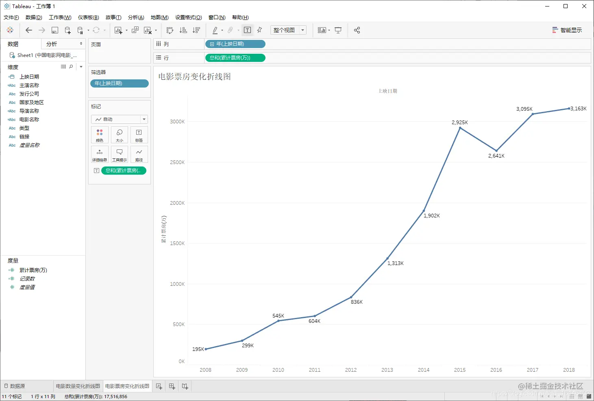594x401 pixels.
Task: Expand the new worksheet dropdown arrow
Action: coord(126,30)
